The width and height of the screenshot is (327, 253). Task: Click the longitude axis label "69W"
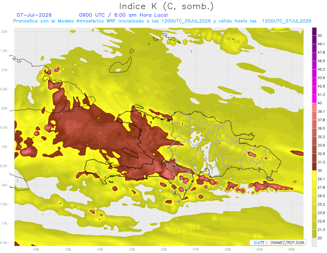(x=259, y=249)
